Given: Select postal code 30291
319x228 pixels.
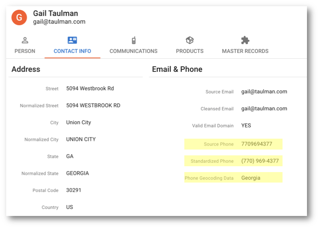Looking at the screenshot, I should [x=74, y=190].
